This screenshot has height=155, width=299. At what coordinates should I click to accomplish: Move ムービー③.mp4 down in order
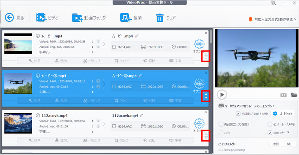206,98
